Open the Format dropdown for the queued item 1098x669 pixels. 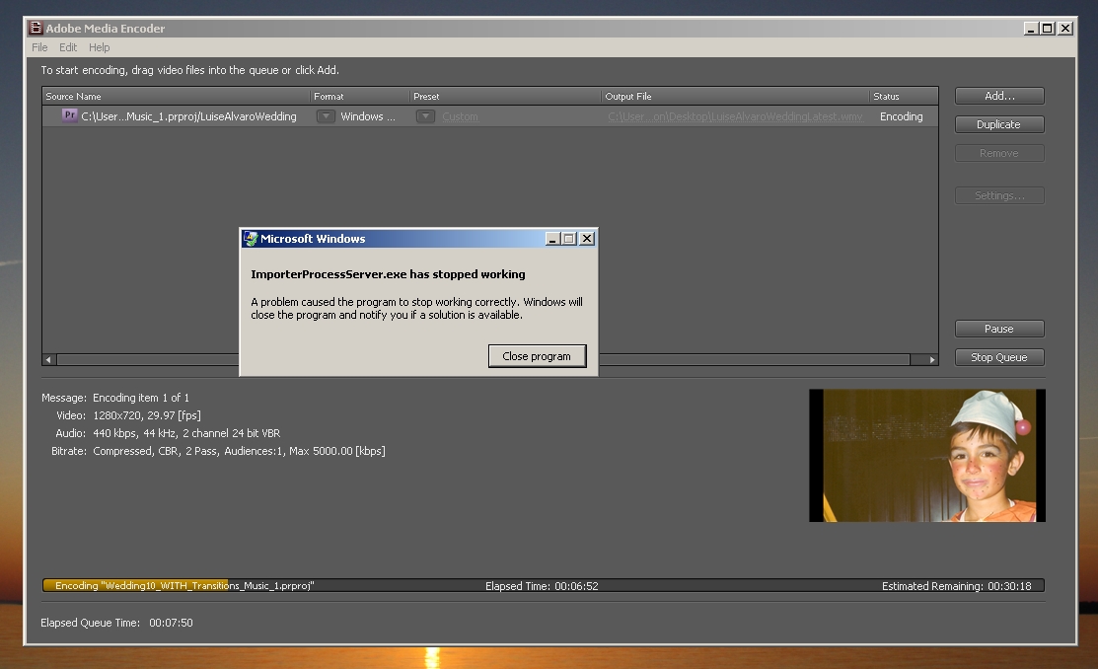point(326,116)
